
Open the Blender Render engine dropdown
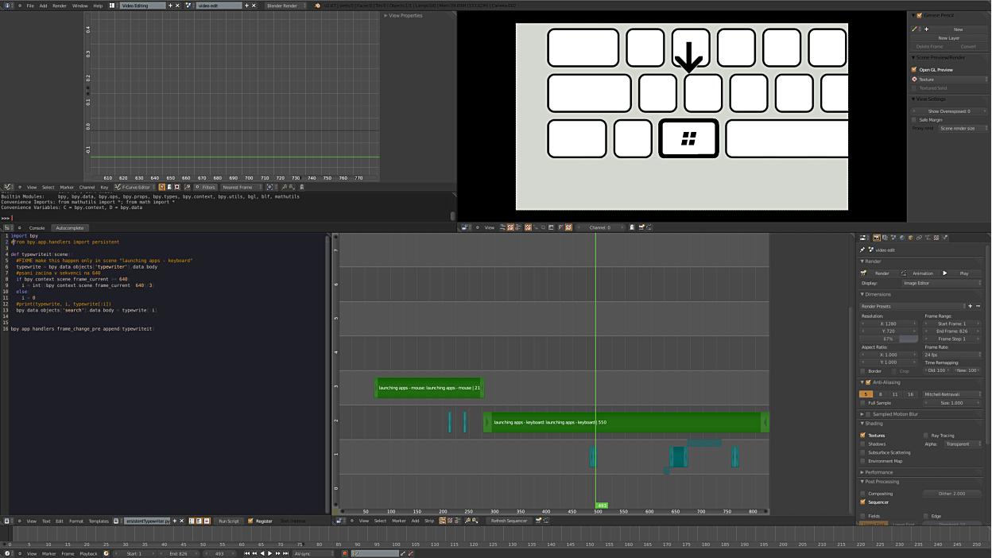[x=285, y=6]
